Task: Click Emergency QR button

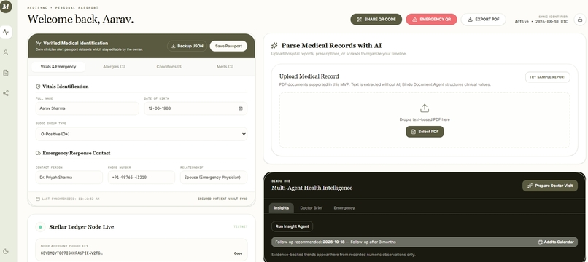Action: 431,20
